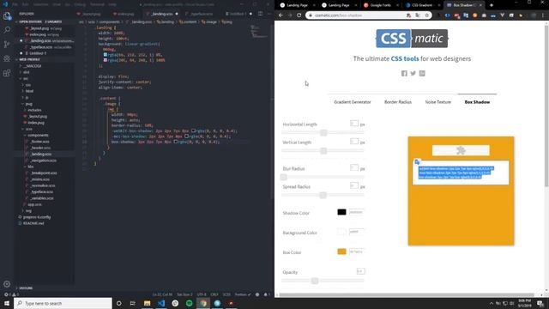Go back in the Chrome browser

(281, 15)
